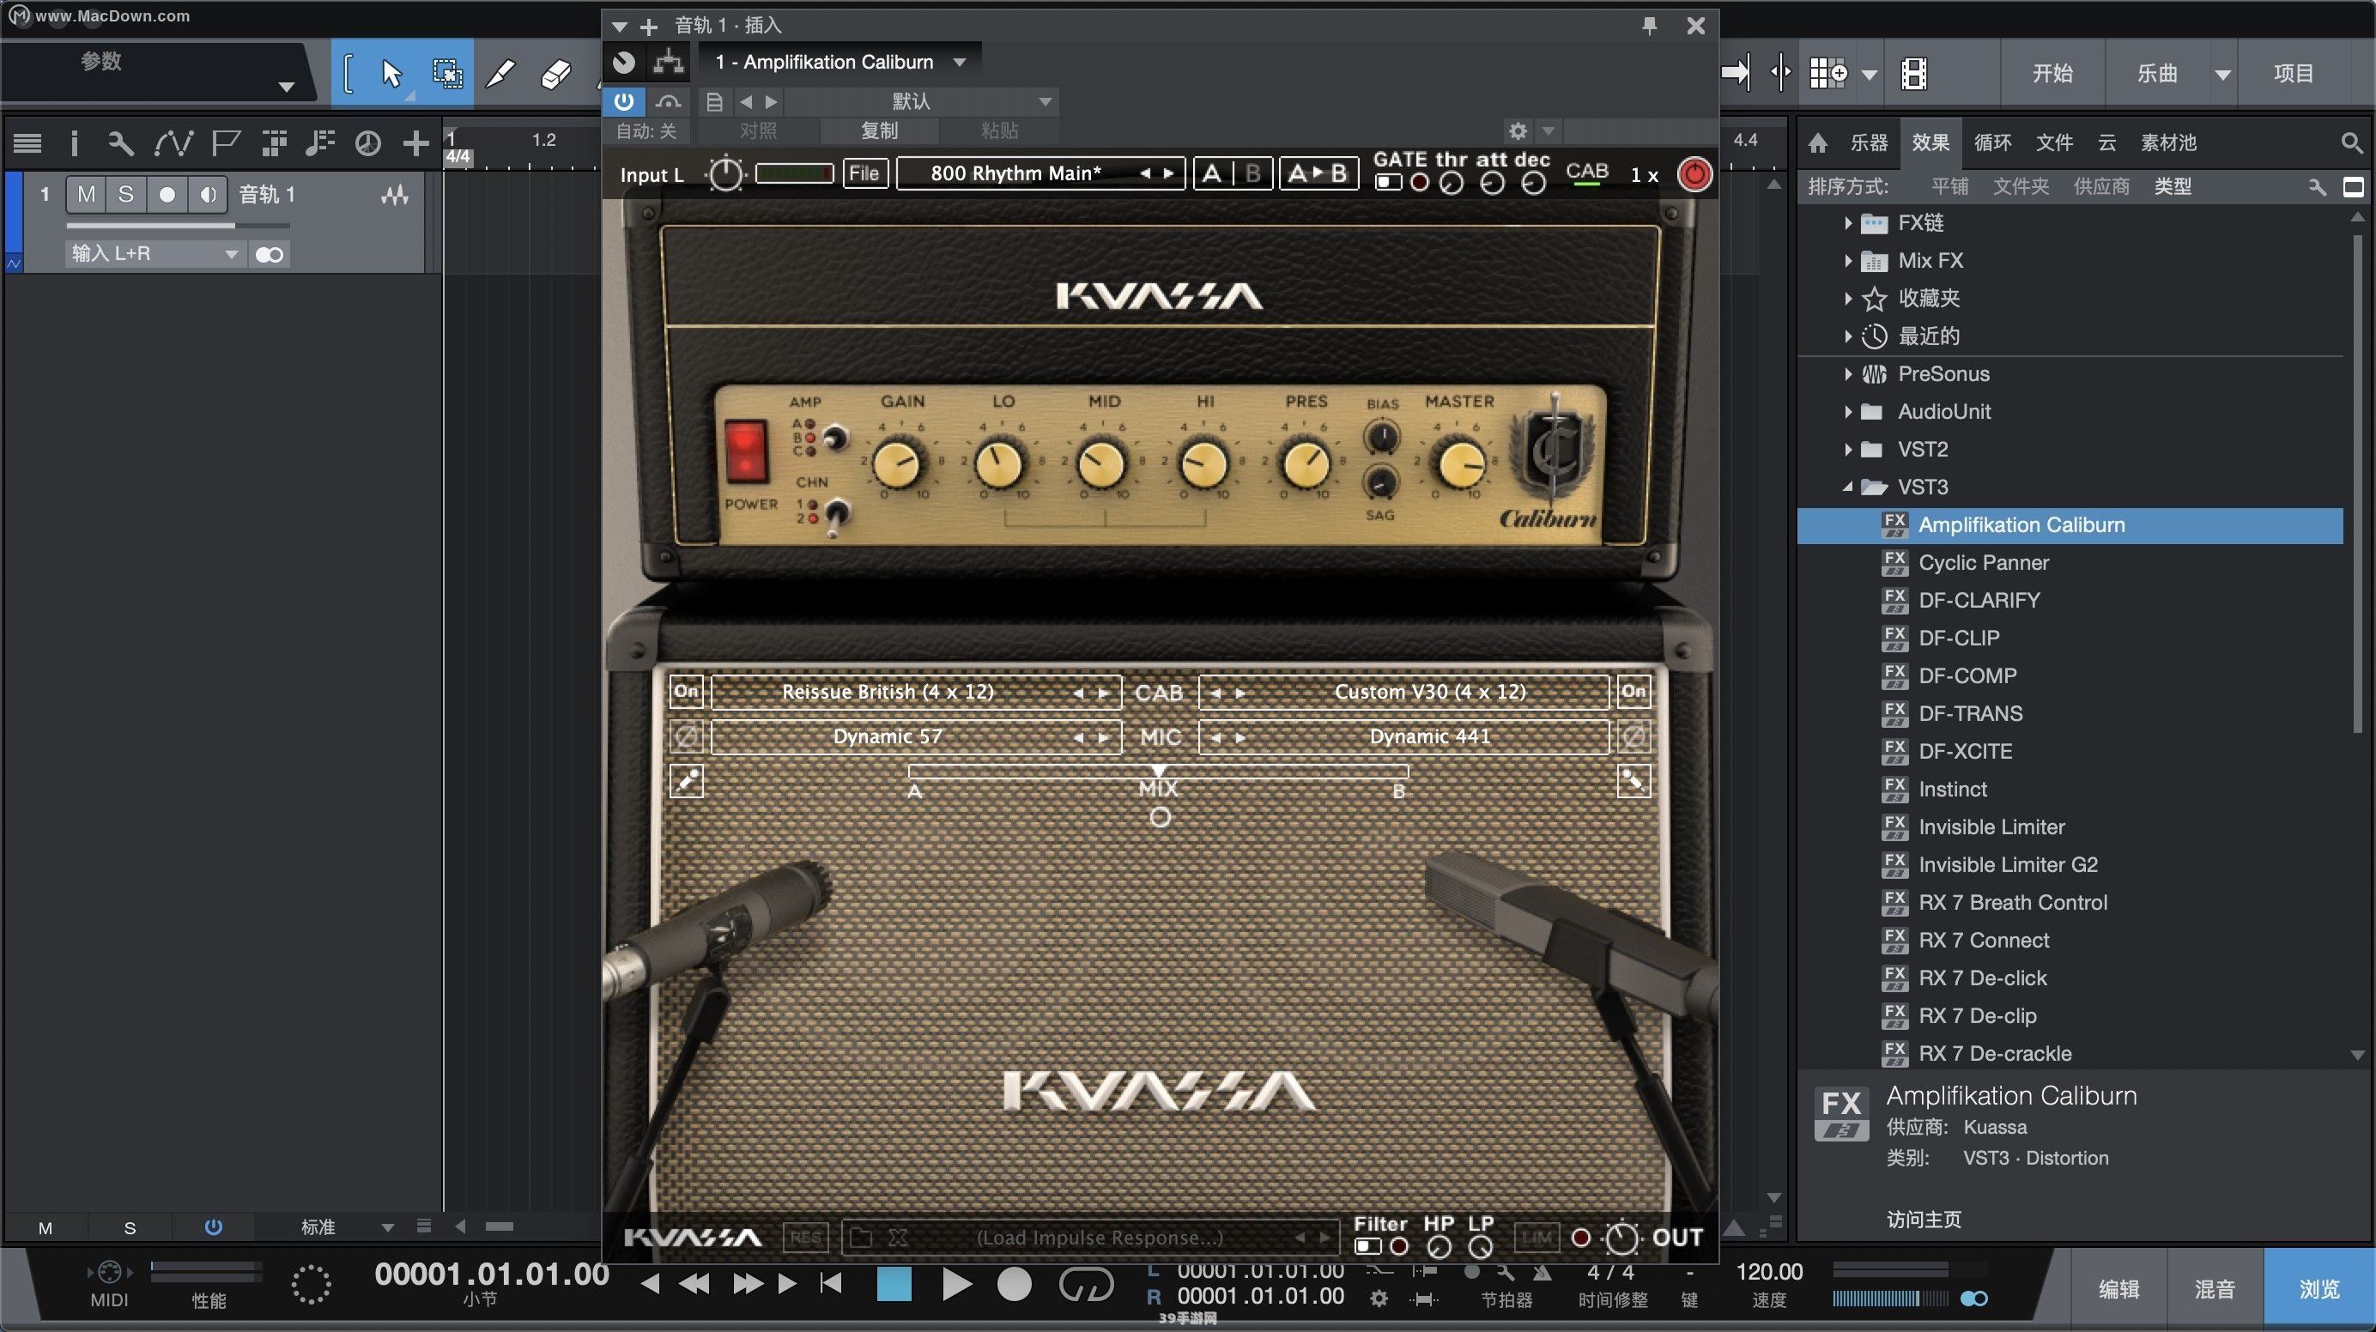Click the 开始 button
This screenshot has height=1332, width=2376.
point(2052,73)
